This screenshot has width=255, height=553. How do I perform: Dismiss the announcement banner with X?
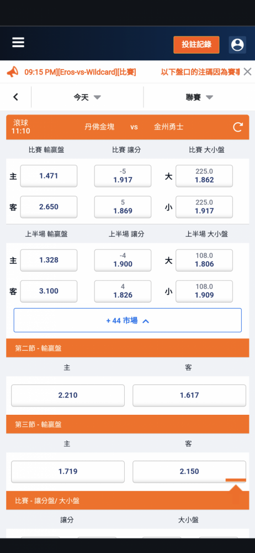click(248, 72)
